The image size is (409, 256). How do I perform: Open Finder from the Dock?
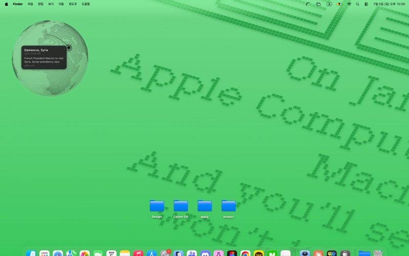point(31,254)
